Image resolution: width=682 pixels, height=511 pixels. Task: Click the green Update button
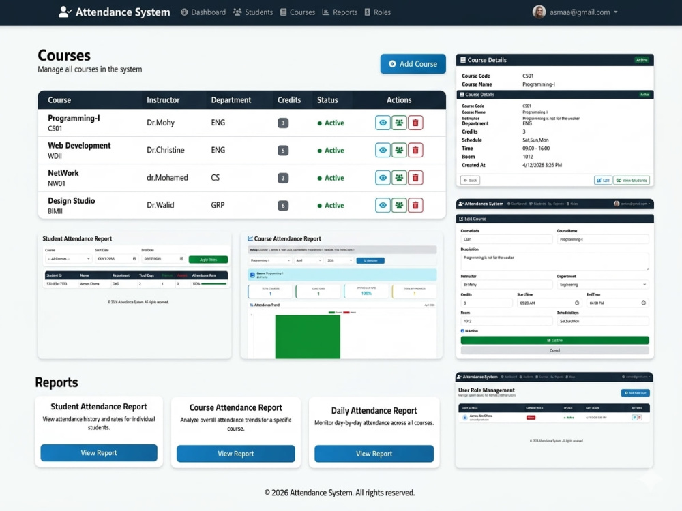[x=554, y=340]
